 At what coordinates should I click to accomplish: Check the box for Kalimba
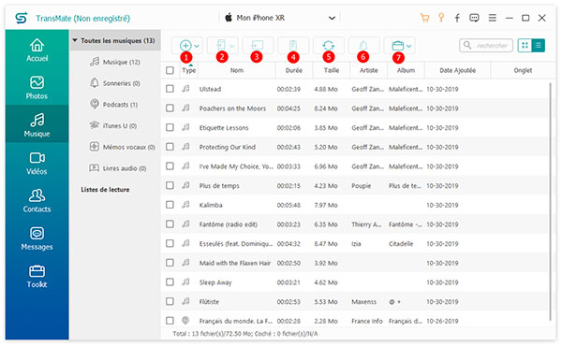click(170, 205)
